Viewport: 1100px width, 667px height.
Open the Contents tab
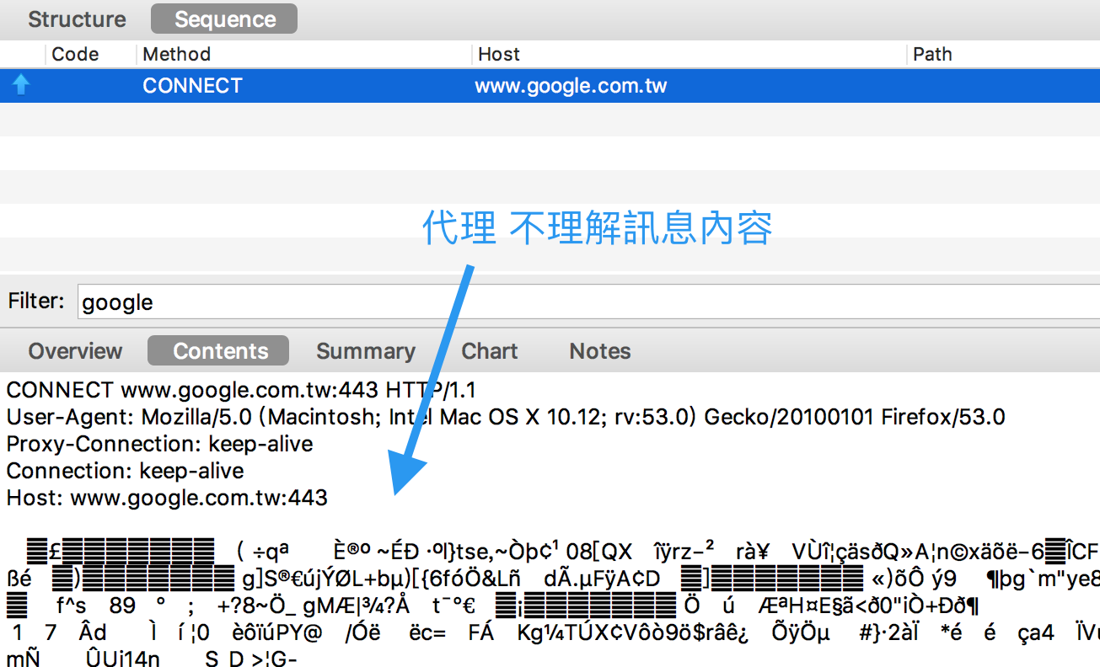[x=220, y=351]
